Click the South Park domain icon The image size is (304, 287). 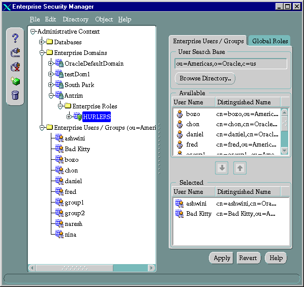59,84
